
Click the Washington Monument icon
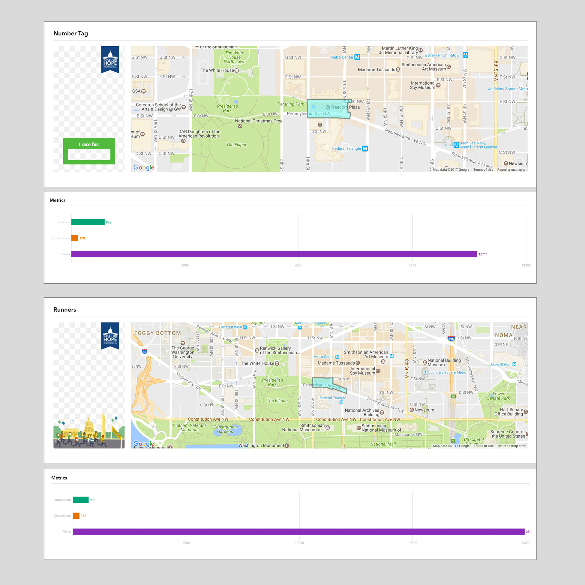[x=287, y=446]
